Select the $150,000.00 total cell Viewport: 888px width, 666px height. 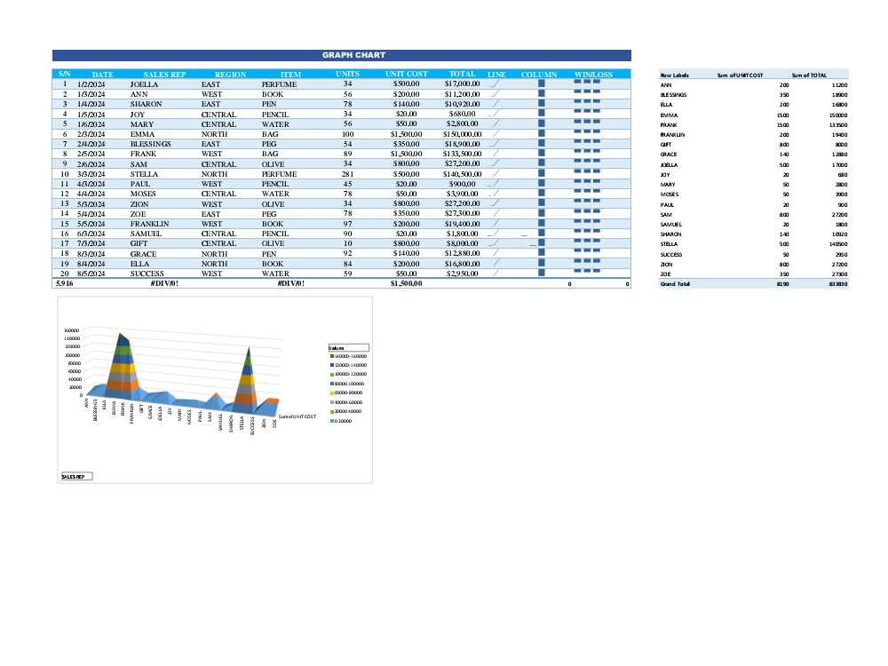click(462, 134)
